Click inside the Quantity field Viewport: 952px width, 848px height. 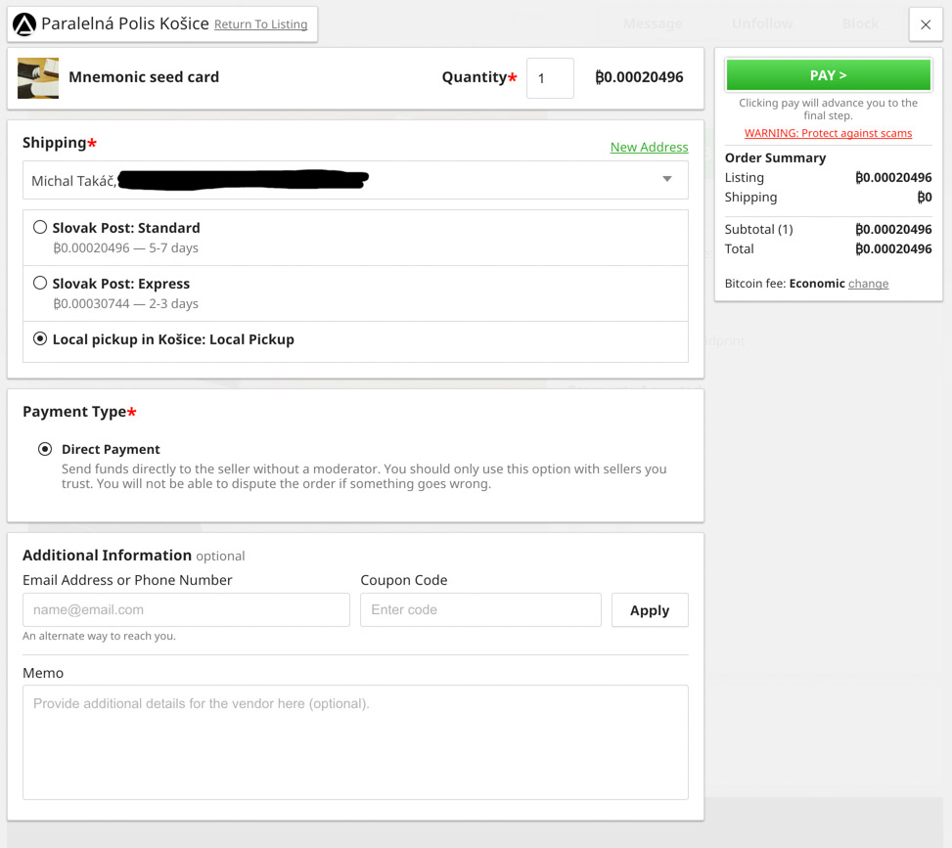coord(550,78)
